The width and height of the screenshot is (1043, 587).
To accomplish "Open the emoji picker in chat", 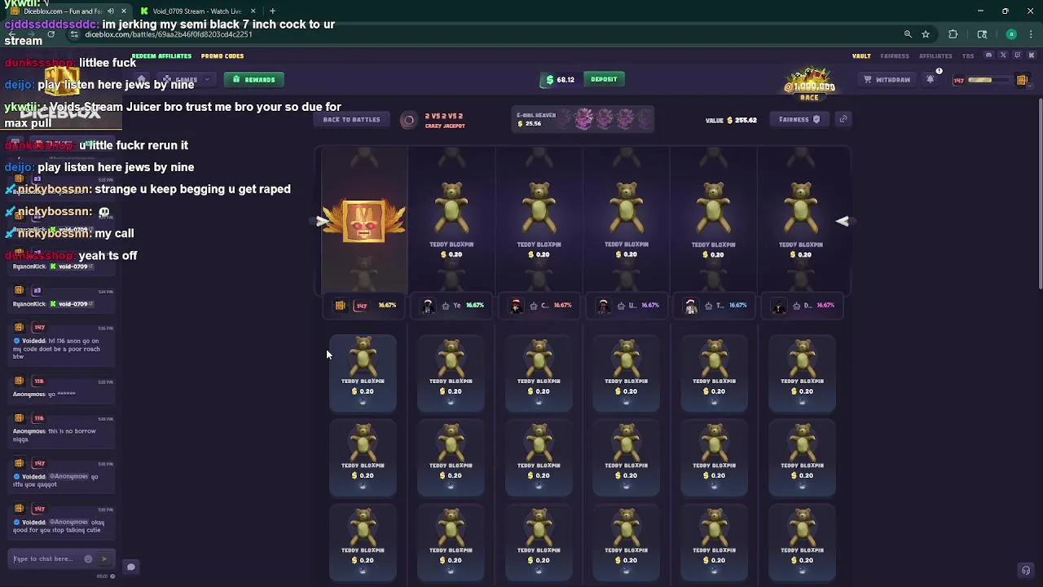I will pyautogui.click(x=88, y=559).
